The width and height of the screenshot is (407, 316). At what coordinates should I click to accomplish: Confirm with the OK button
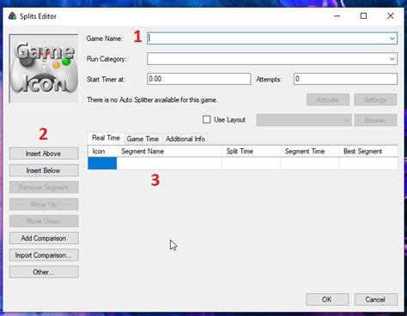pos(327,300)
